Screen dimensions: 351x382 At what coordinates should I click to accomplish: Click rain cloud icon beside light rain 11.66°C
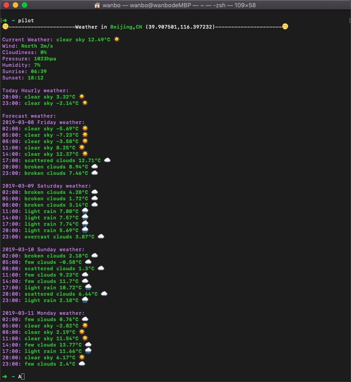click(88, 351)
